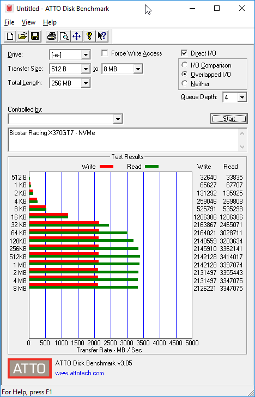Click the four-arrow move icon
The height and width of the screenshot is (397, 255).
pyautogui.click(x=76, y=36)
